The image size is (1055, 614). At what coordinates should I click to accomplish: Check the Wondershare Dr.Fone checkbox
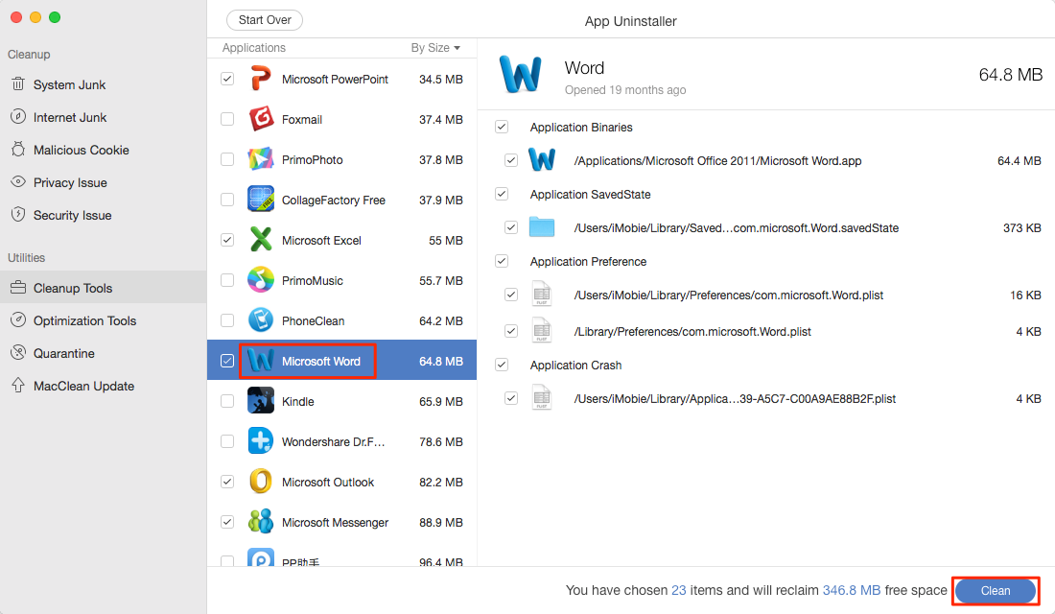pos(227,441)
